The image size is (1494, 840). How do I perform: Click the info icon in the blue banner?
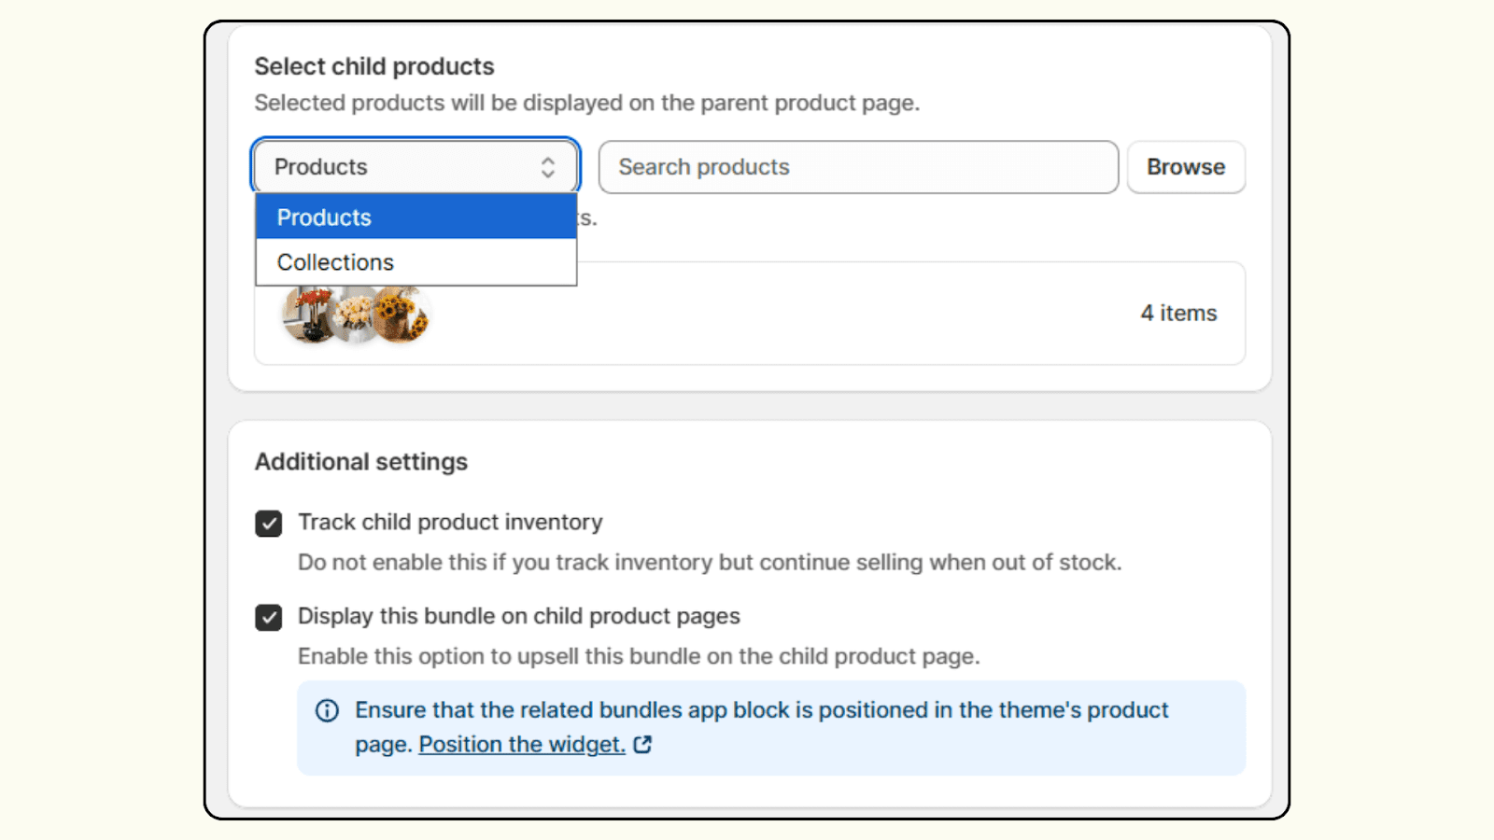(327, 710)
